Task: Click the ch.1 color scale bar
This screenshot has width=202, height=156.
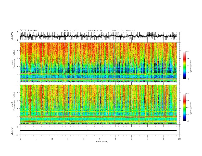Action: (185, 65)
